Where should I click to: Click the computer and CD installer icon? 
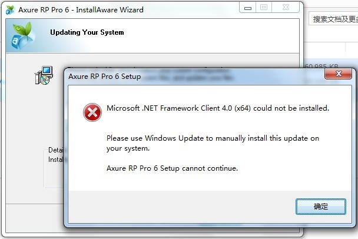[44, 75]
